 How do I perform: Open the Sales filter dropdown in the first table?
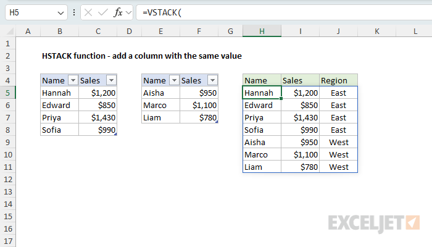coord(111,80)
